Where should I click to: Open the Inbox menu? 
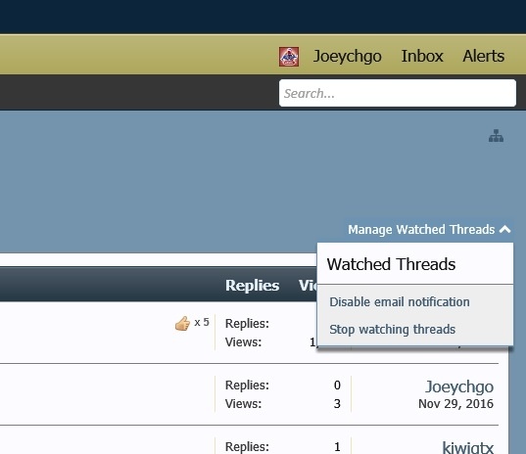(x=422, y=56)
